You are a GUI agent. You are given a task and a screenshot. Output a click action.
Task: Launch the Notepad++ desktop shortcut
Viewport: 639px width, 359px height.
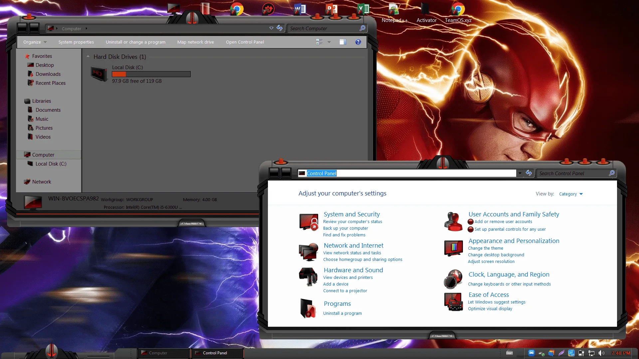click(394, 13)
